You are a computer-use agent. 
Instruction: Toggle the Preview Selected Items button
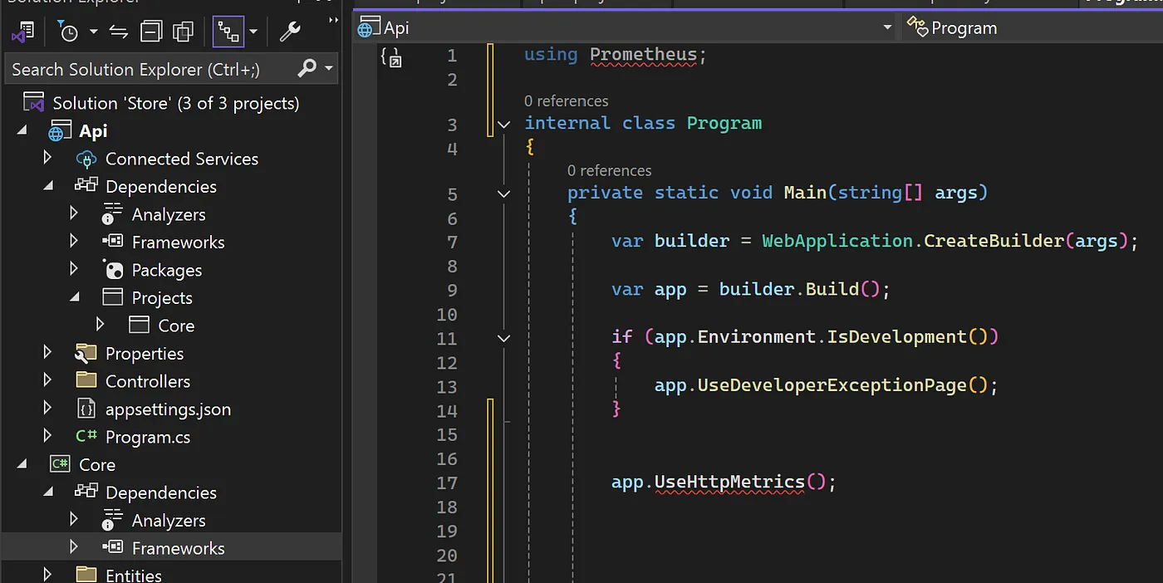(228, 32)
